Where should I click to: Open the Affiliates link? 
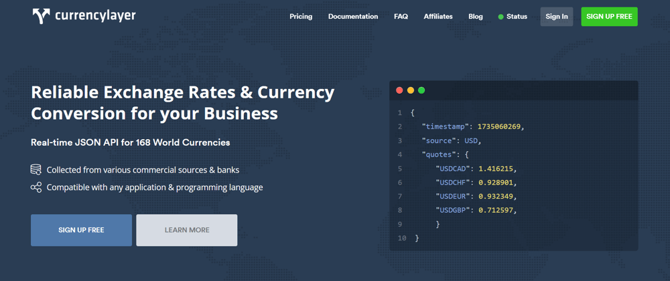(438, 17)
